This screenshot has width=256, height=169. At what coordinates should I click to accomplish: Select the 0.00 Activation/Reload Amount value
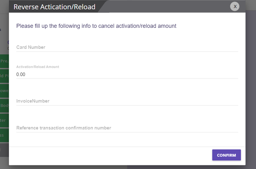(21, 74)
